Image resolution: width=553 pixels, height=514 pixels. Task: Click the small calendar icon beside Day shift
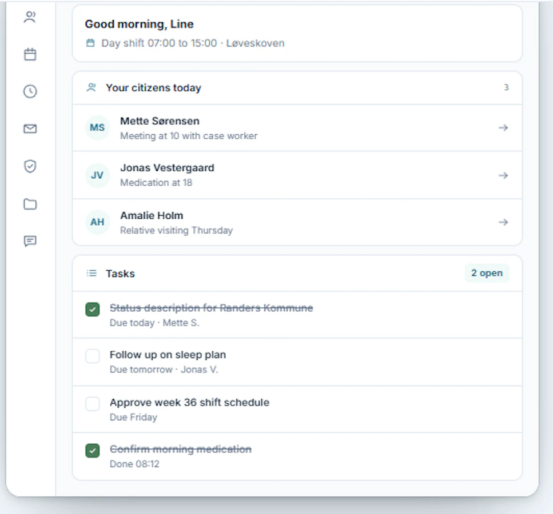click(x=90, y=43)
